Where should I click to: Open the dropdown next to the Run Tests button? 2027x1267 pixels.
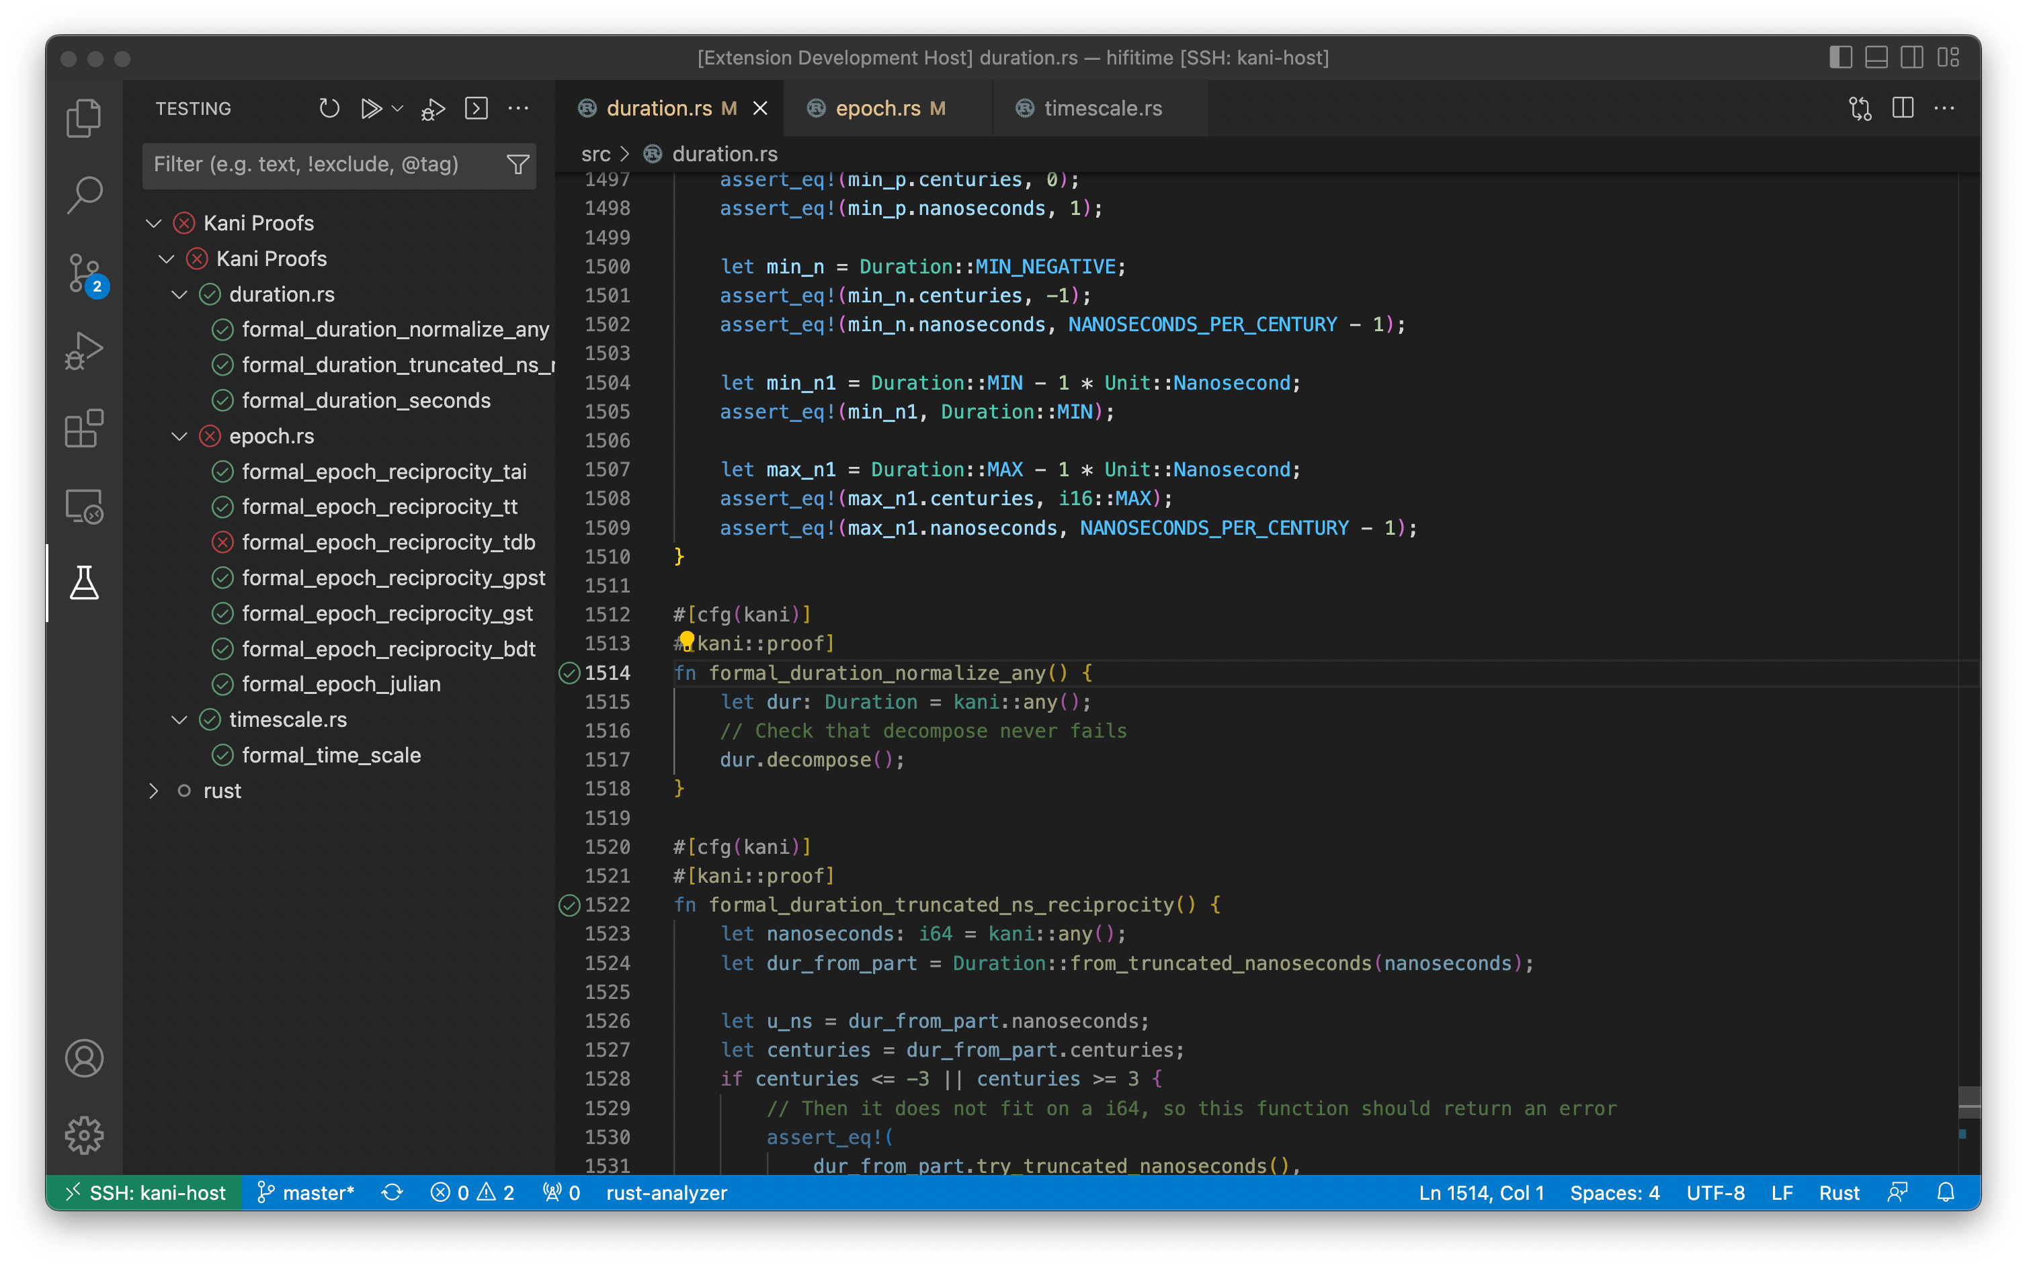396,108
